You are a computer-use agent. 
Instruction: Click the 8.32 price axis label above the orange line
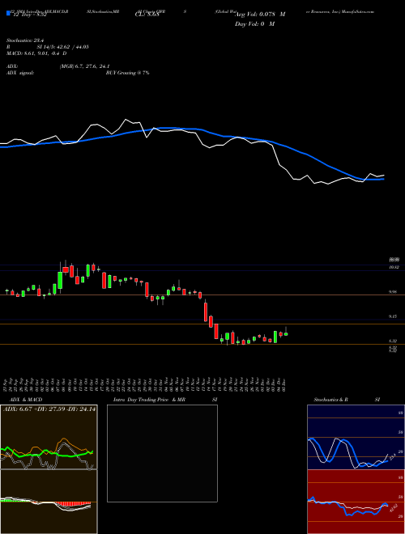click(x=394, y=341)
